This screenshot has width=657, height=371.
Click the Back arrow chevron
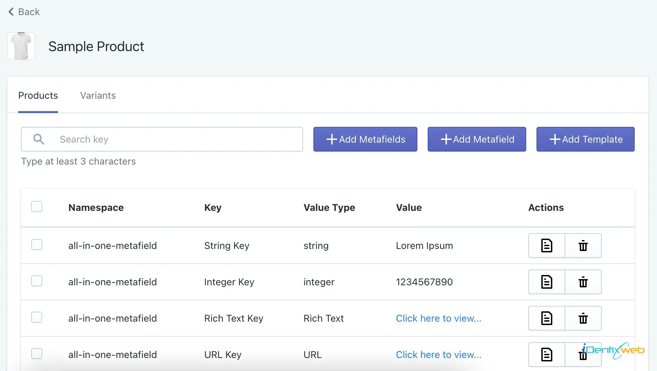pyautogui.click(x=11, y=12)
